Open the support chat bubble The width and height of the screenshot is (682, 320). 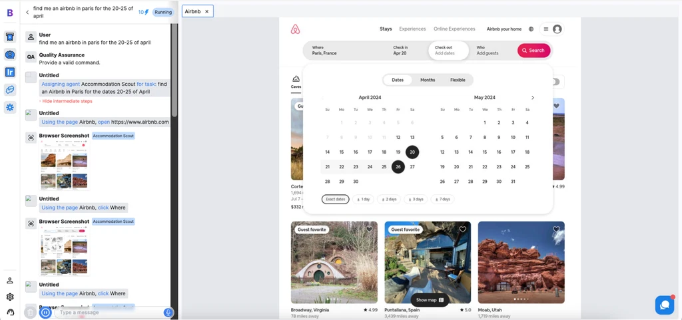664,305
